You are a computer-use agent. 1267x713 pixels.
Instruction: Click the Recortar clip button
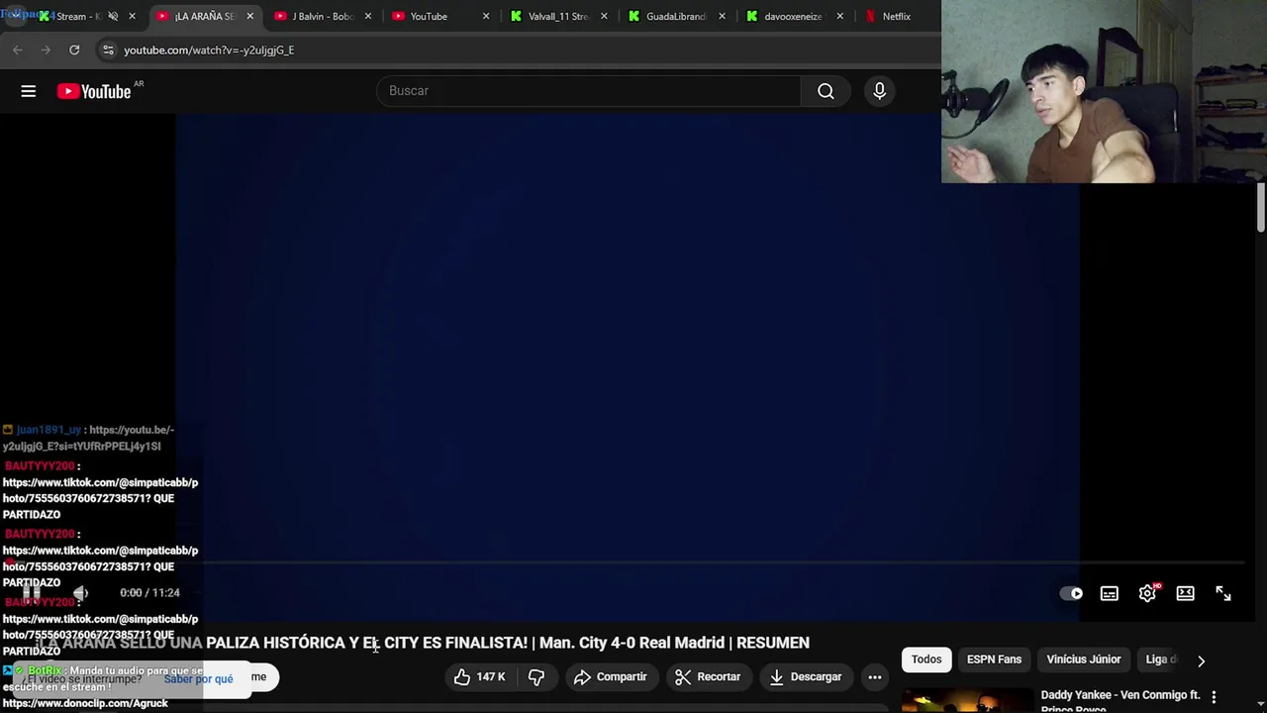pos(707,677)
